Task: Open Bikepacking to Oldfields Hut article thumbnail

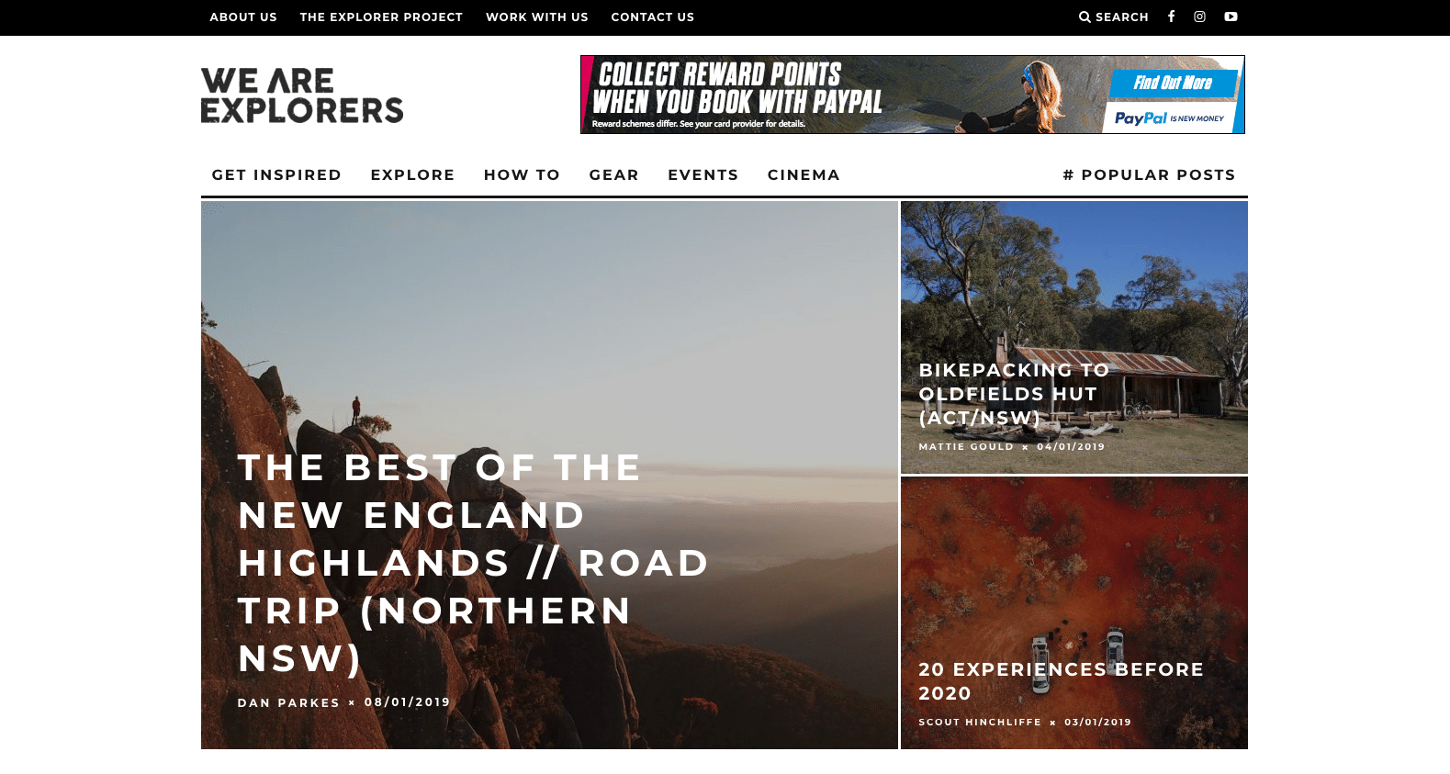Action: pos(1073,337)
